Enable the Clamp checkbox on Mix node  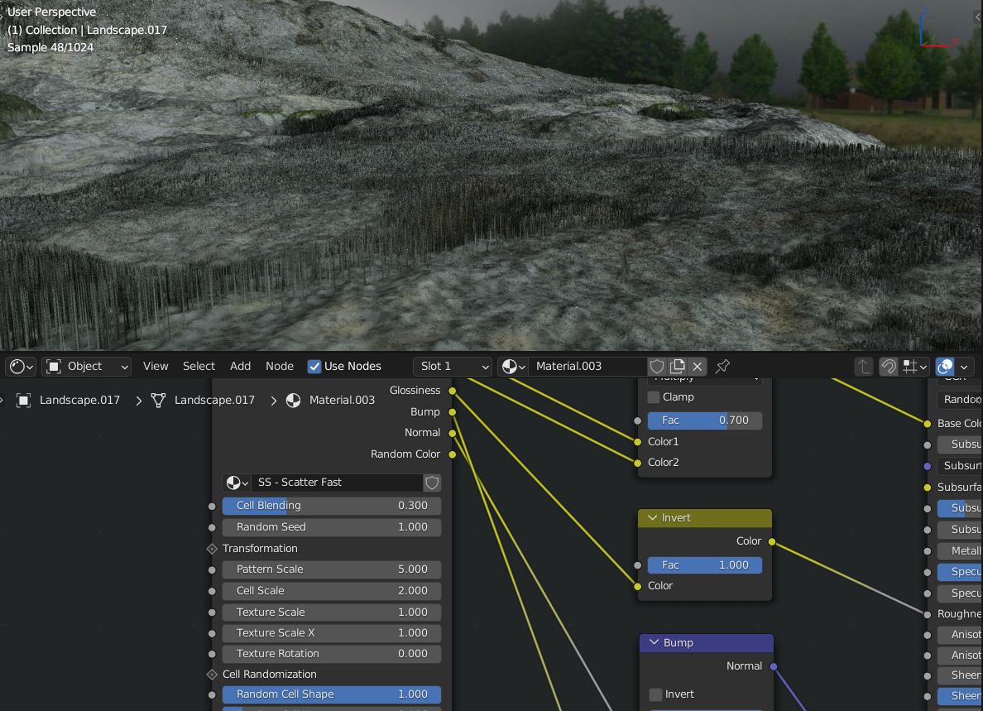654,396
